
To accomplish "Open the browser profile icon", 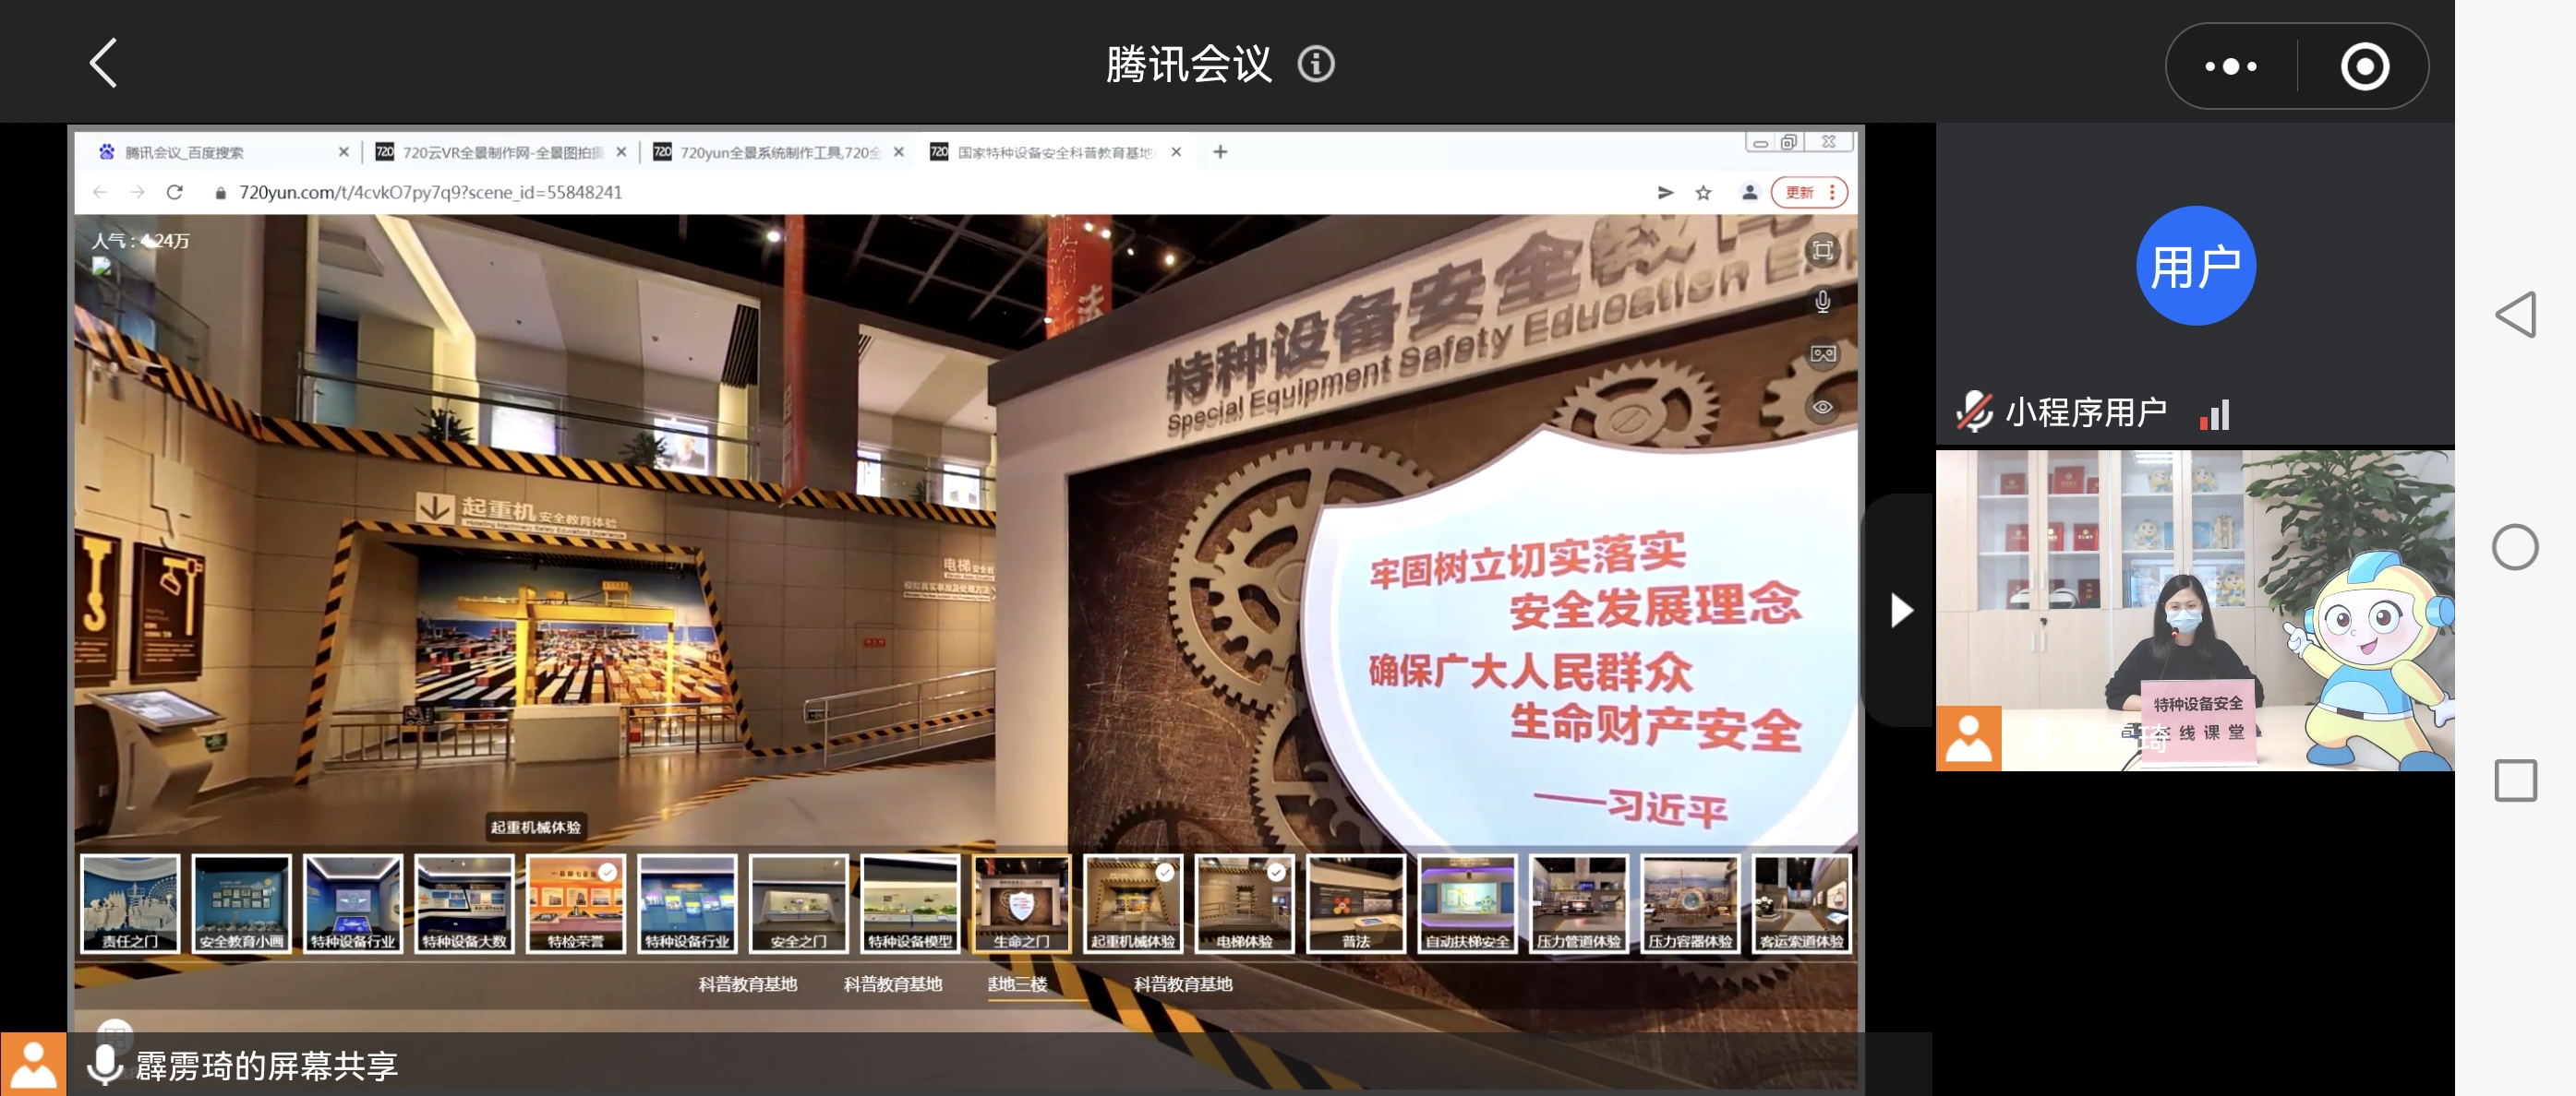I will click(x=1749, y=193).
